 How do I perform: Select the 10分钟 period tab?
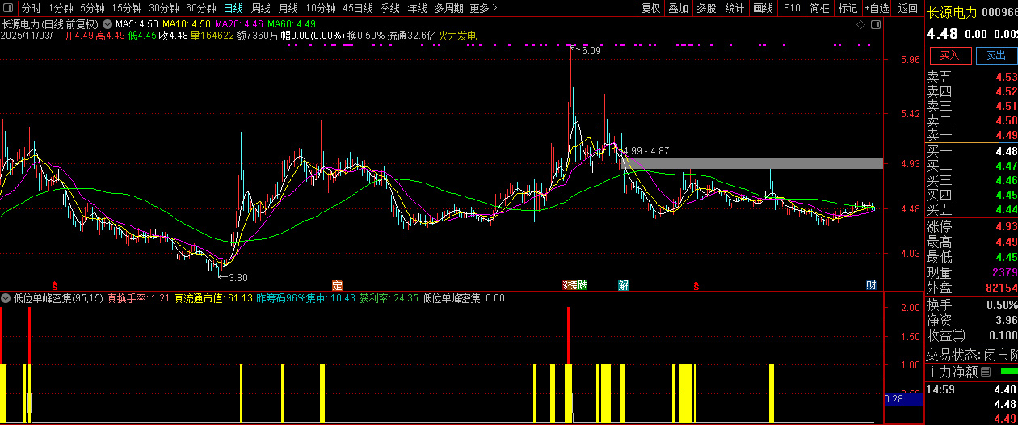[x=321, y=8]
